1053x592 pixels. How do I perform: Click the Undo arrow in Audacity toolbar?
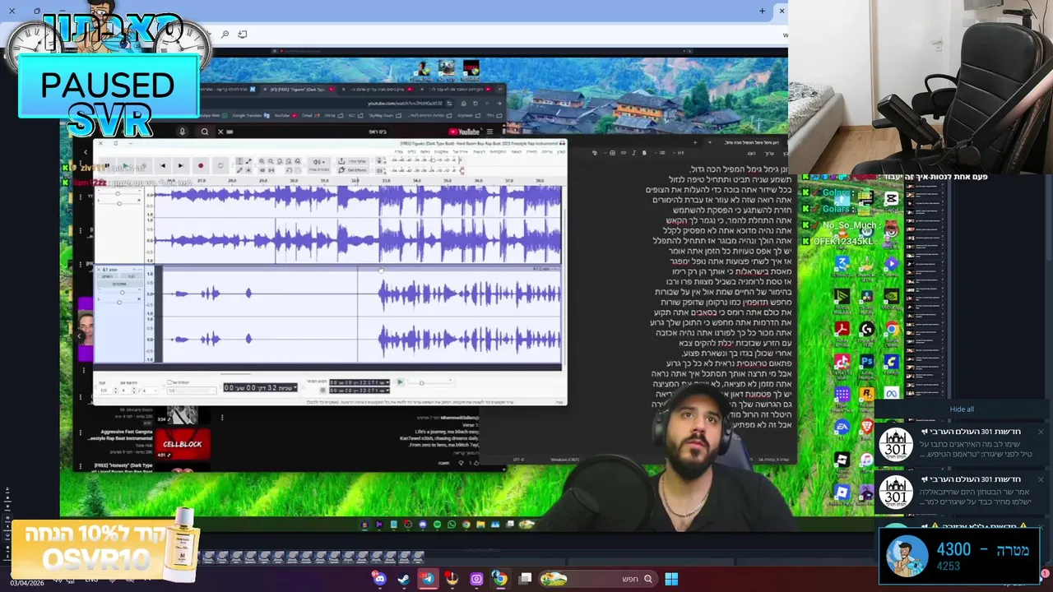click(289, 170)
